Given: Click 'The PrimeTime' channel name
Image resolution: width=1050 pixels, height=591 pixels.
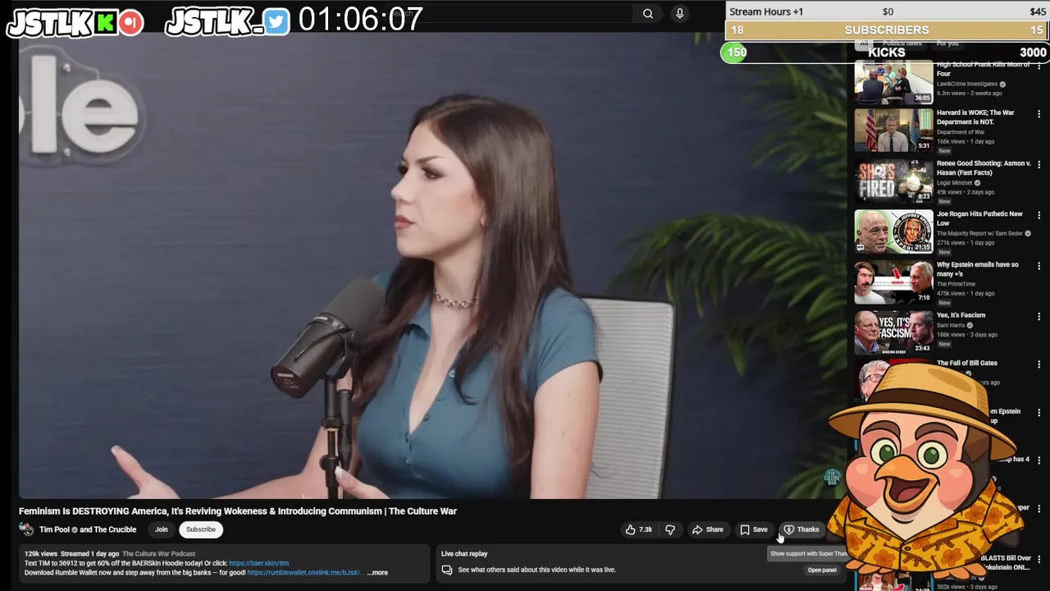Looking at the screenshot, I should 956,284.
